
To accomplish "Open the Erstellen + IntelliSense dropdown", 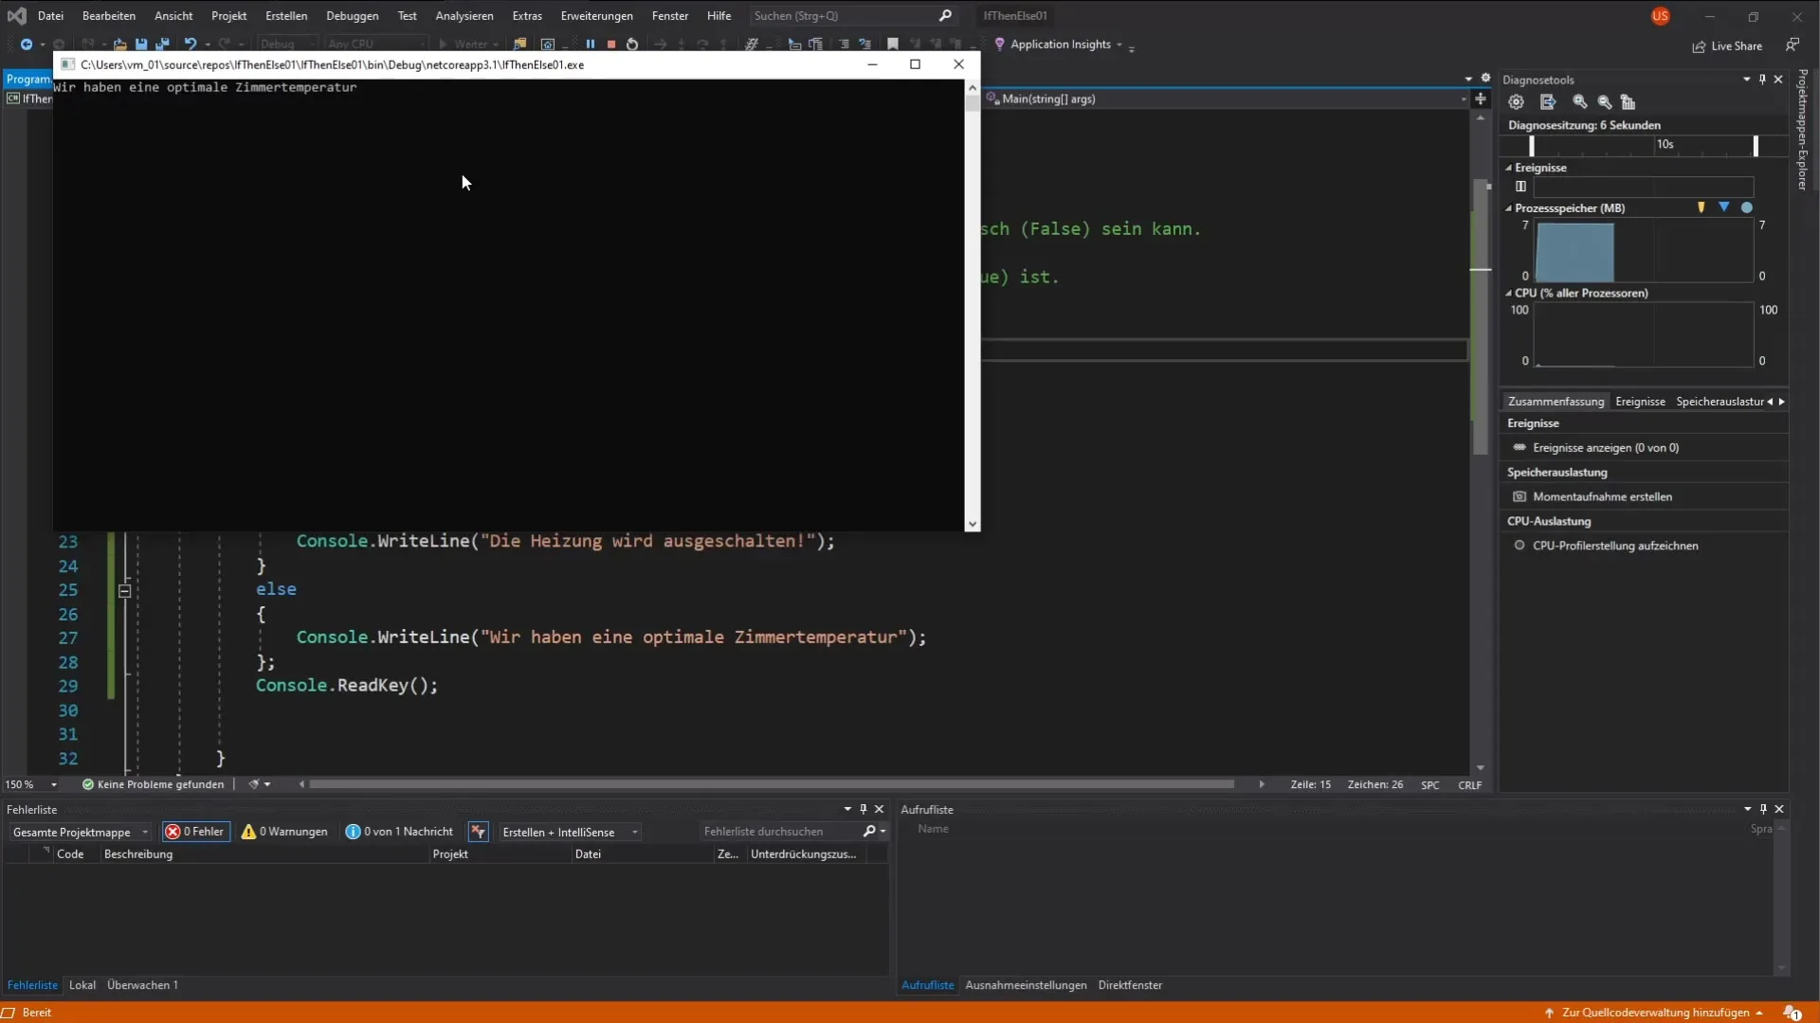I will point(570,832).
